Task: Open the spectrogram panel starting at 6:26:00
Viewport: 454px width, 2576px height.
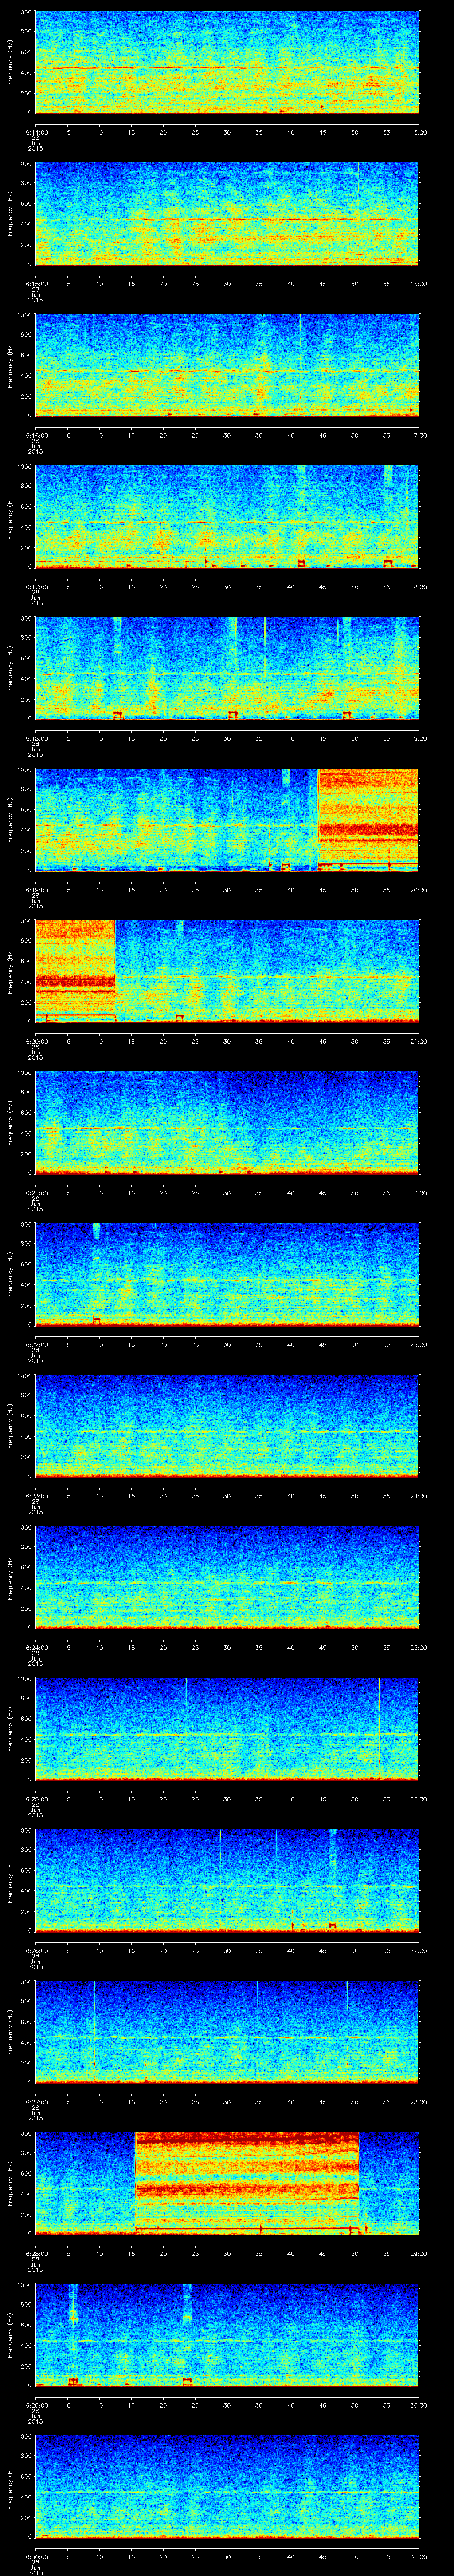Action: (x=227, y=1880)
